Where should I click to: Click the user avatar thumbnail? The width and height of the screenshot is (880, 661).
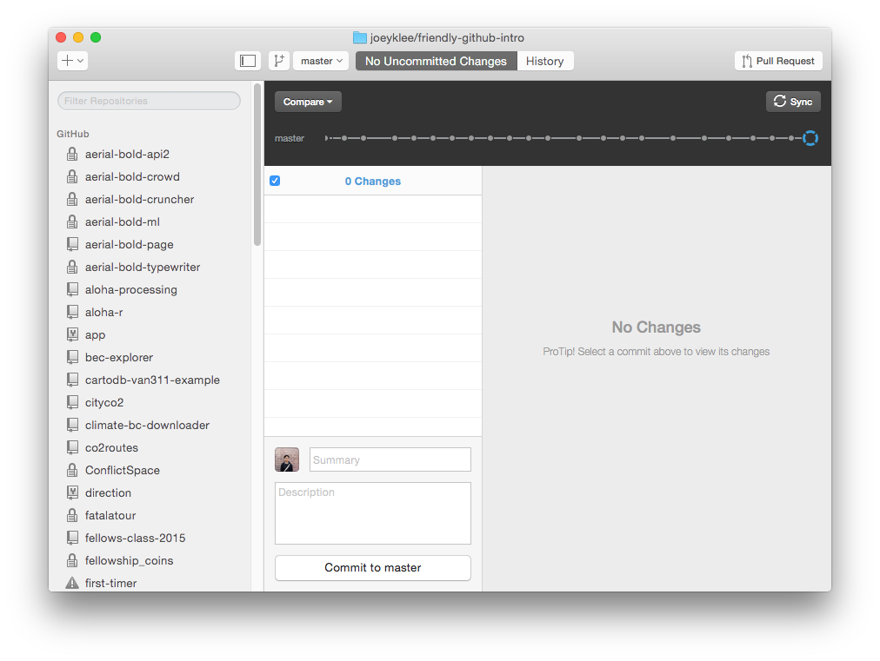tap(287, 459)
